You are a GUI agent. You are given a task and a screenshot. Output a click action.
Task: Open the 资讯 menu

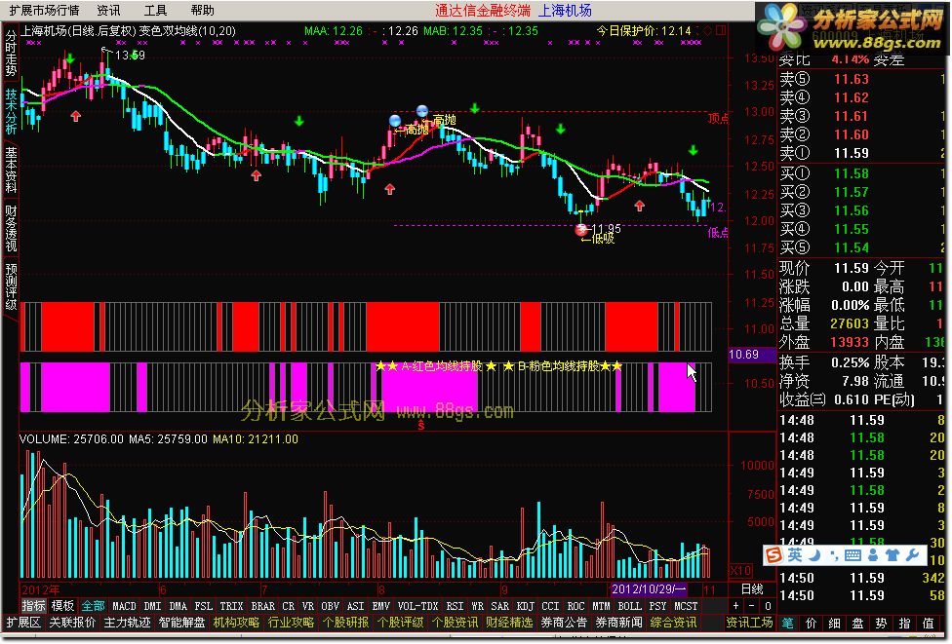coord(108,10)
